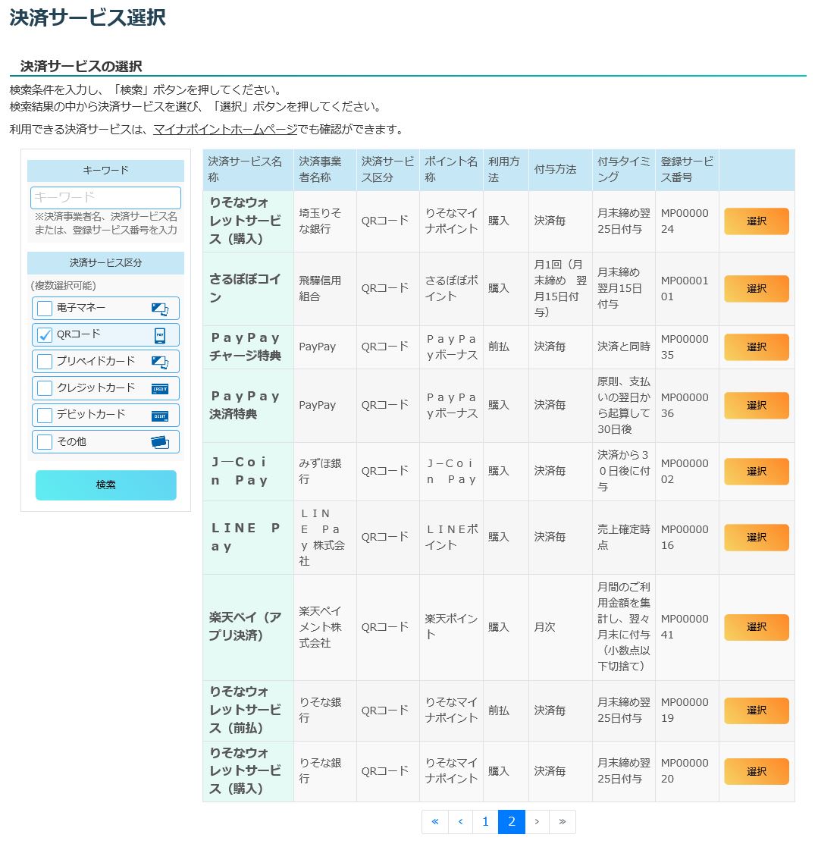
Task: Focus the キーワード input field
Action: pyautogui.click(x=106, y=198)
